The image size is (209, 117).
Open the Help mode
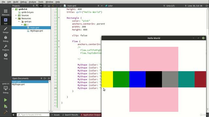click(6, 56)
